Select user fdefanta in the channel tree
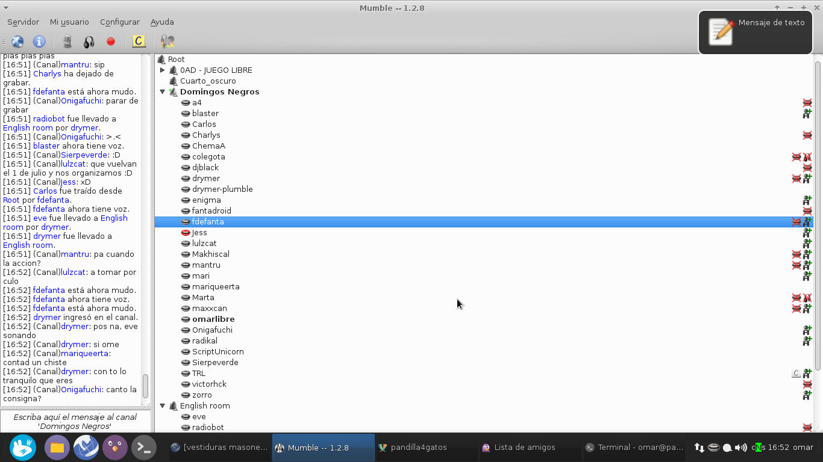Viewport: 823px width, 462px height. tap(208, 221)
